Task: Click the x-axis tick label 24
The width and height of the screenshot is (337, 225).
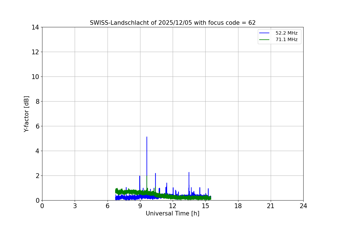Action: pos(303,206)
